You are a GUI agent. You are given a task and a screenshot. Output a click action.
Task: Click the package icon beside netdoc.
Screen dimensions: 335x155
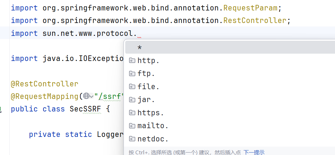point(132,139)
